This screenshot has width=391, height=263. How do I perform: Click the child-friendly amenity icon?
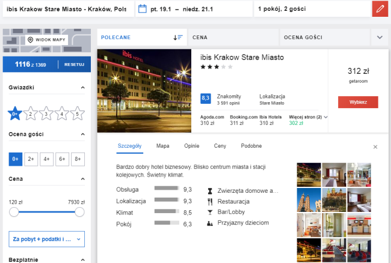[x=210, y=223]
